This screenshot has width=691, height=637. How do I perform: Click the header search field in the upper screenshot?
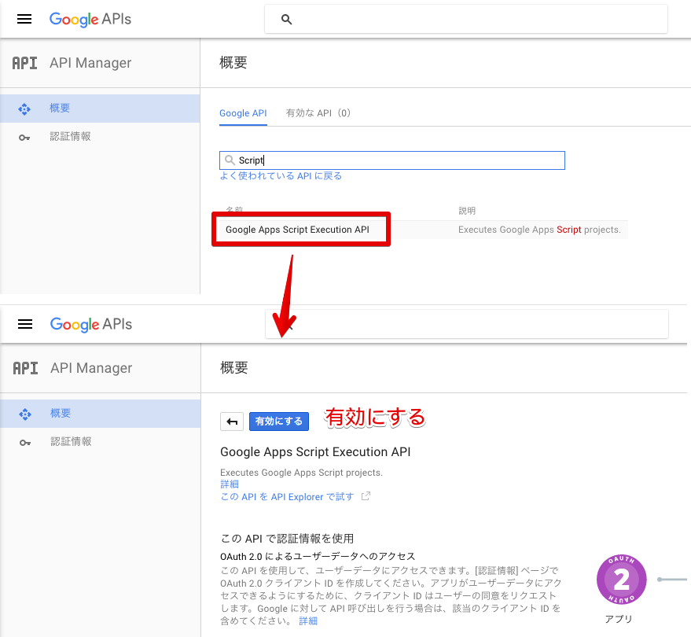[x=466, y=19]
